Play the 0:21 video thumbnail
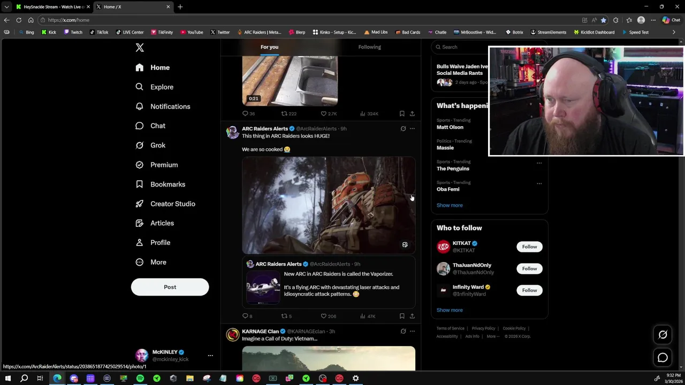Image resolution: width=685 pixels, height=385 pixels. click(290, 80)
